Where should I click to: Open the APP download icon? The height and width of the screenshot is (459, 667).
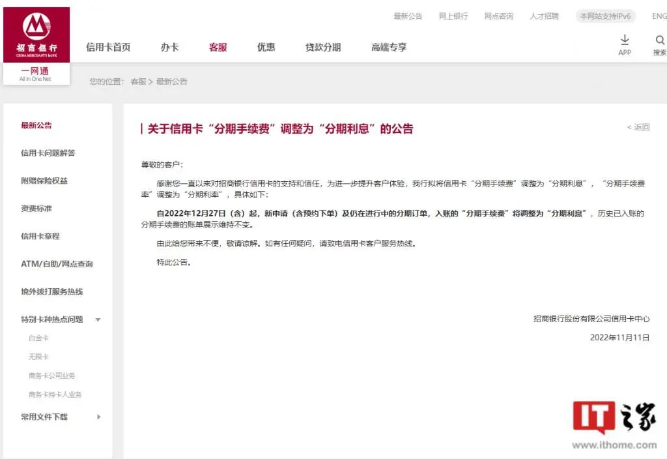tap(625, 40)
